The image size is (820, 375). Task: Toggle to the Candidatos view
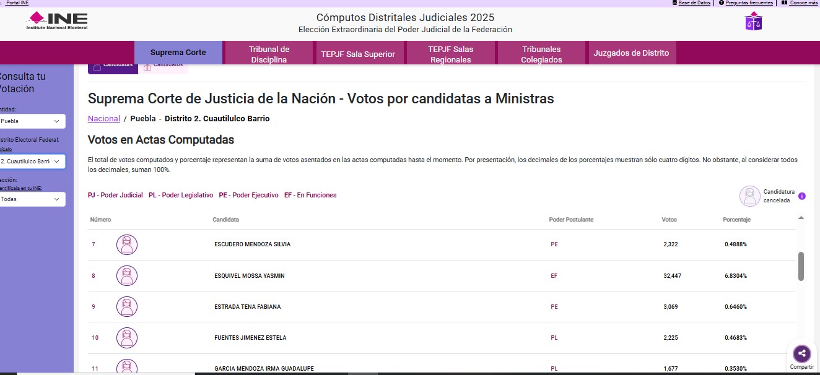point(164,66)
